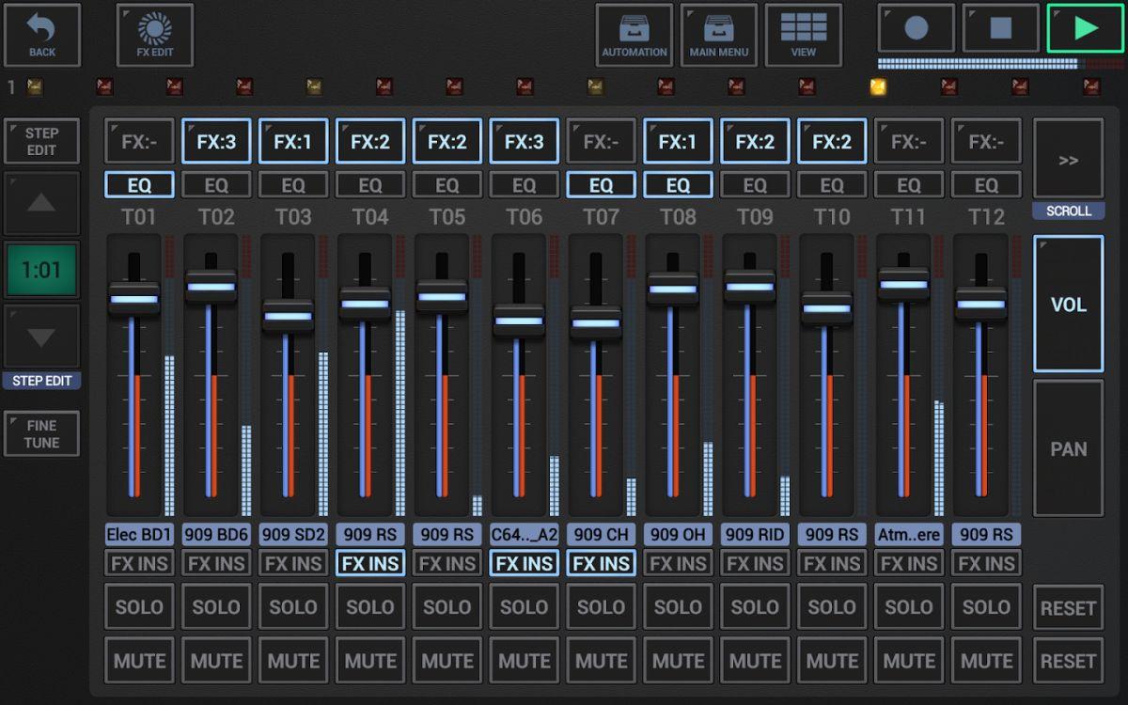
Task: Switch faders to PAN mode
Action: (x=1069, y=448)
